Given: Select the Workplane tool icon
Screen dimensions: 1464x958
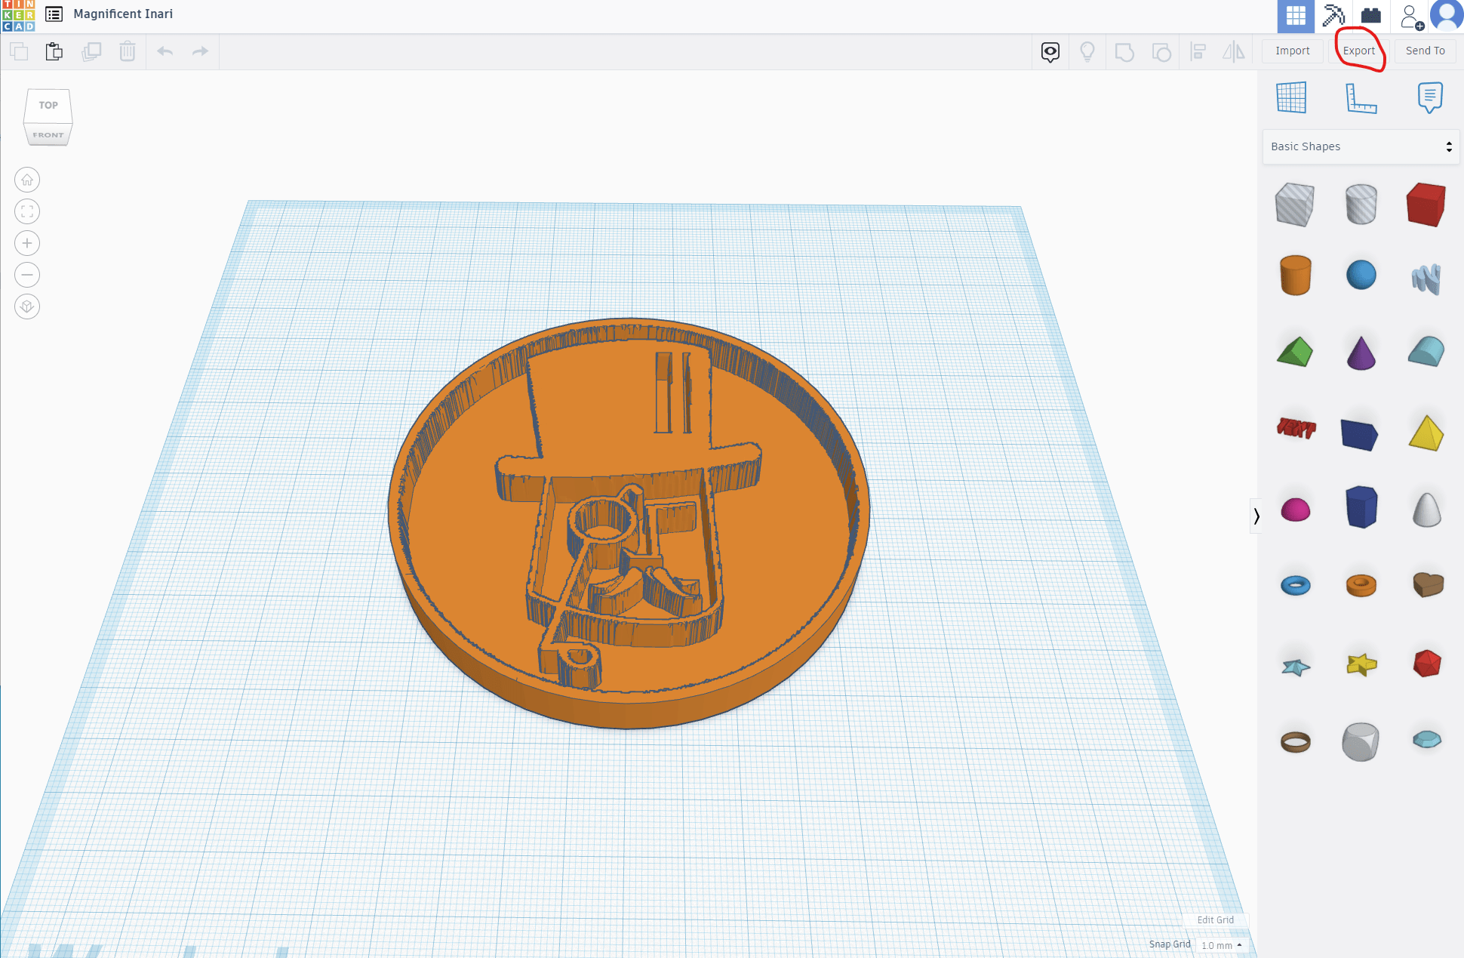Looking at the screenshot, I should (1291, 98).
